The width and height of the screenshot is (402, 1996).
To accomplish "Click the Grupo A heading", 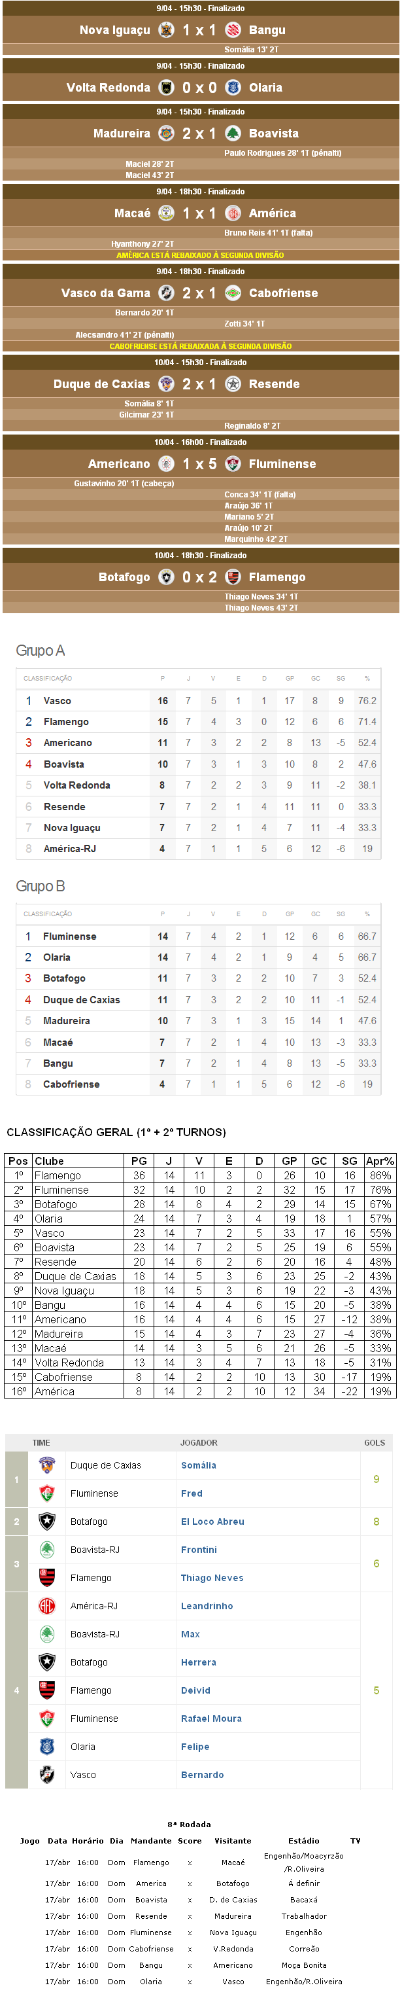I will pyautogui.click(x=41, y=650).
